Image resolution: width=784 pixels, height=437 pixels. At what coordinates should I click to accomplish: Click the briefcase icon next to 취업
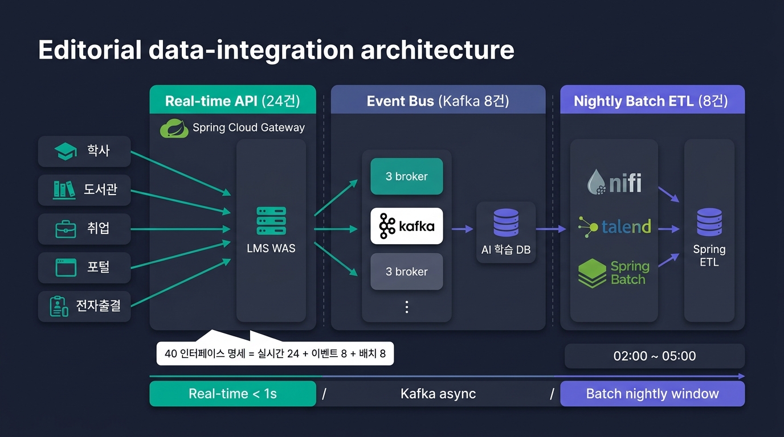click(x=66, y=229)
